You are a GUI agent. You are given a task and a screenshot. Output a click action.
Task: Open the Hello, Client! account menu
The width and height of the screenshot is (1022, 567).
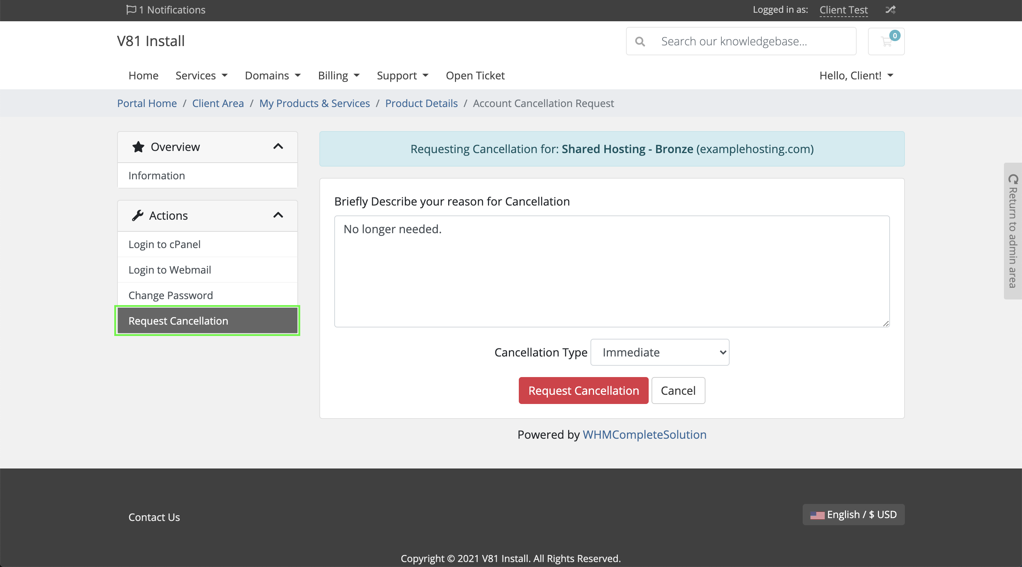tap(856, 75)
